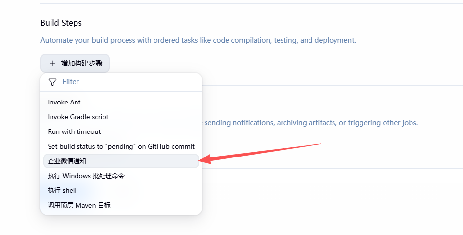The height and width of the screenshot is (235, 463).
Task: Click the Build Steps section heading
Action: click(x=61, y=23)
